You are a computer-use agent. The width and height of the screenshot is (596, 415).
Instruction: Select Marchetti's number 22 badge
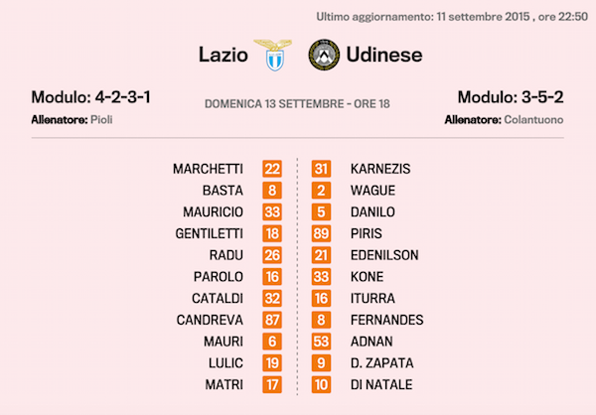pos(272,169)
